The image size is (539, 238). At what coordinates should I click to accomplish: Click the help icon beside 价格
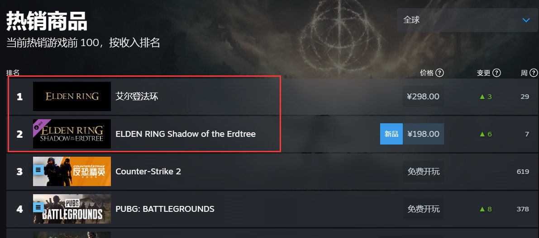[x=439, y=73]
